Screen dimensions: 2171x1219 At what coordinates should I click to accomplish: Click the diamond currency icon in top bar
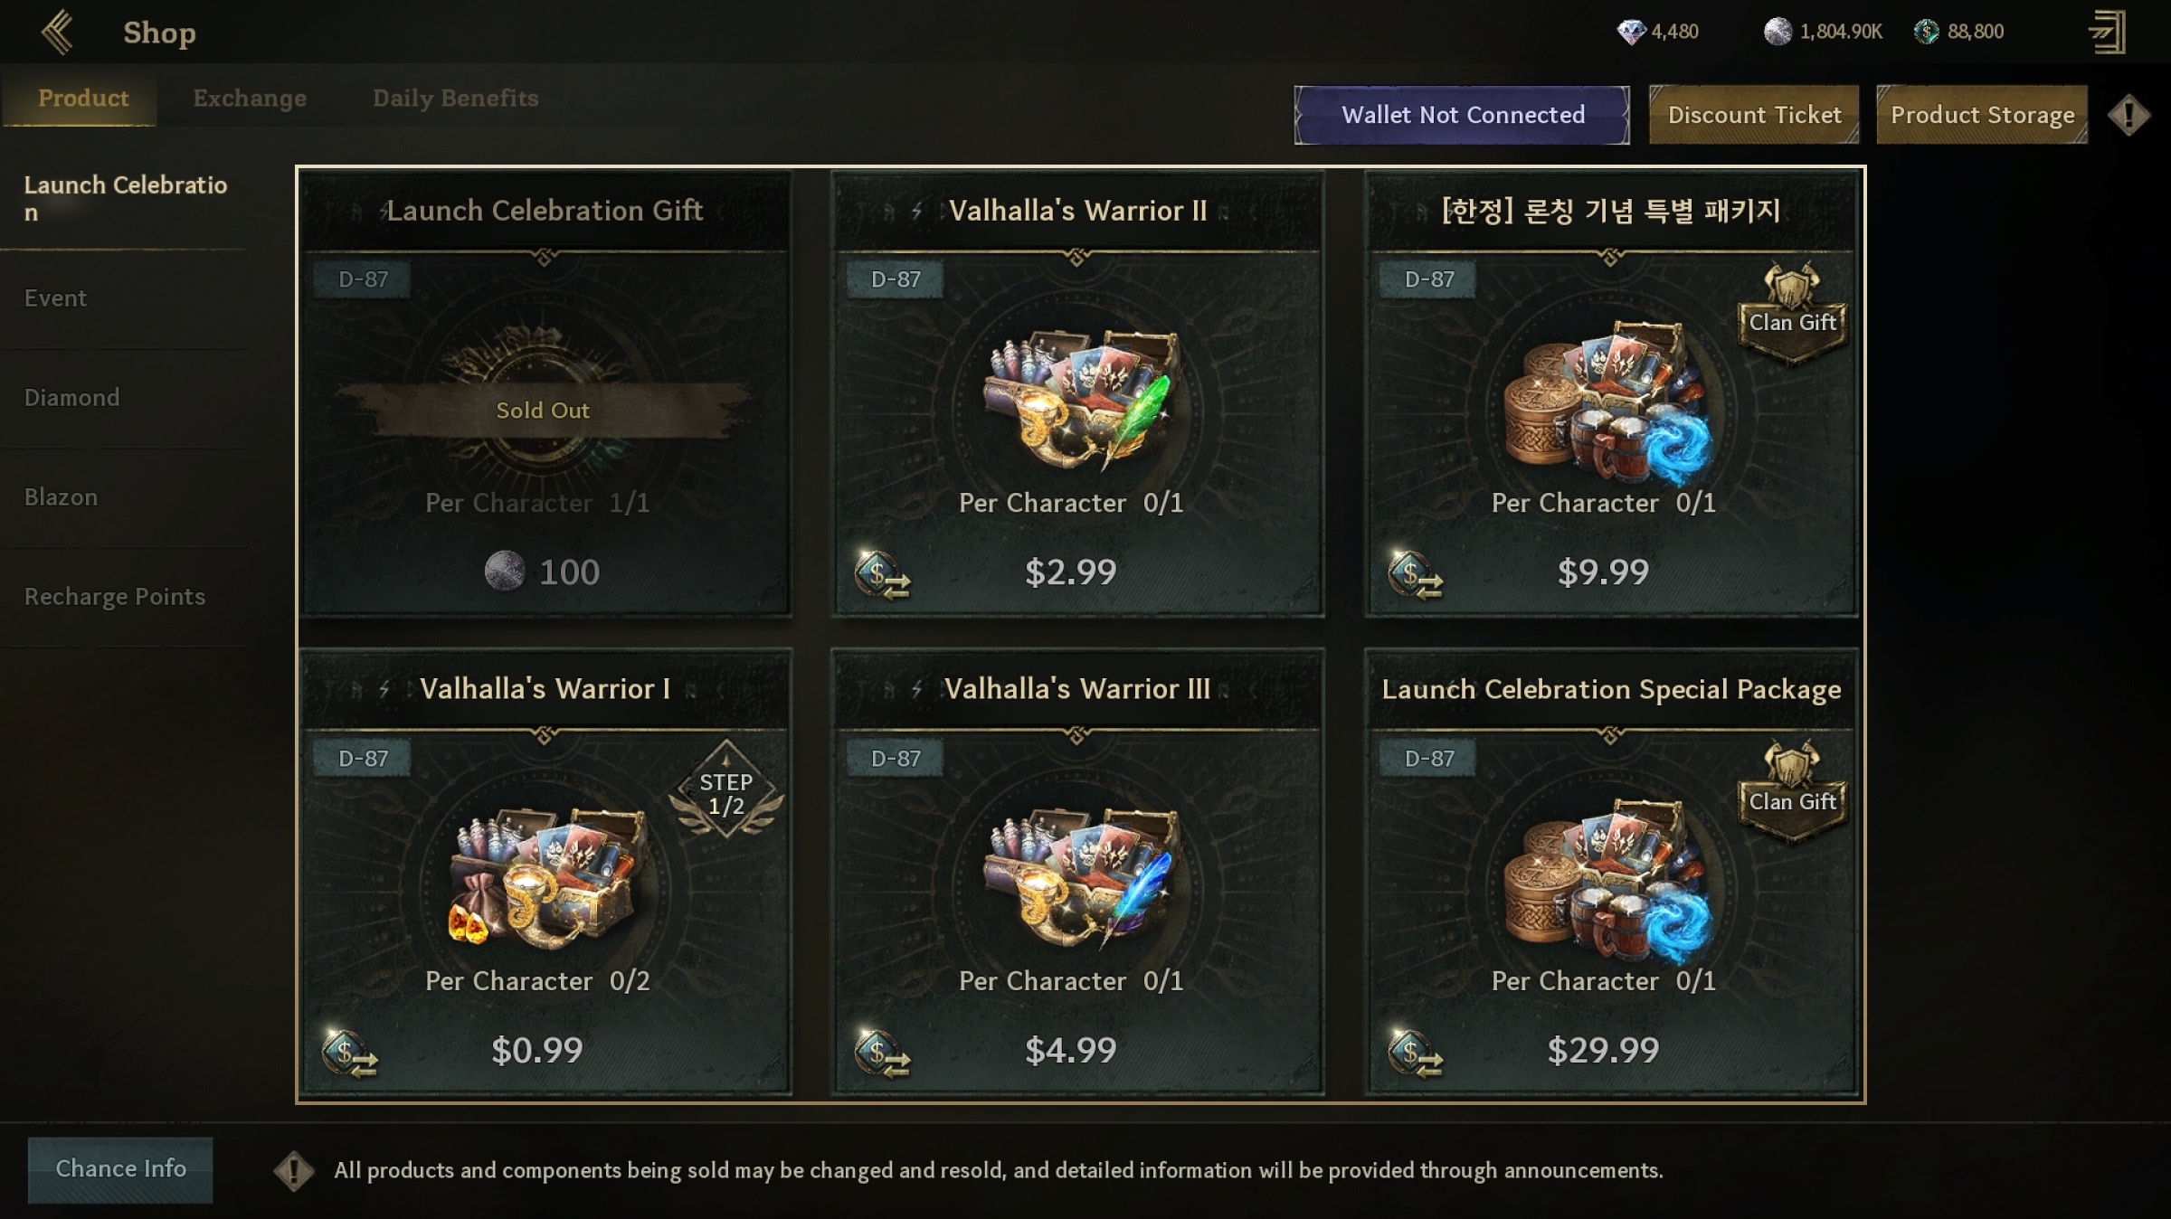pyautogui.click(x=1631, y=33)
